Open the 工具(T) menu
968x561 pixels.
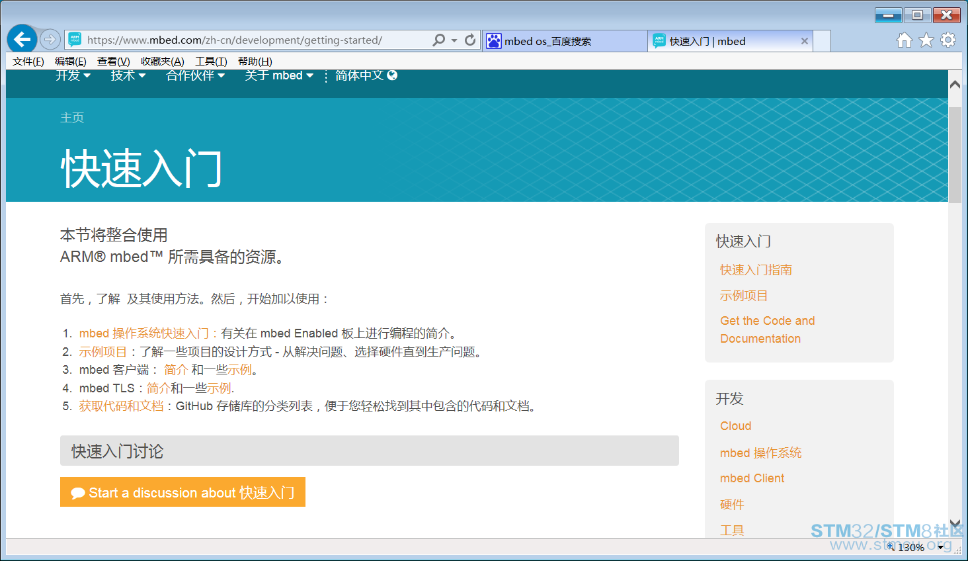point(211,62)
